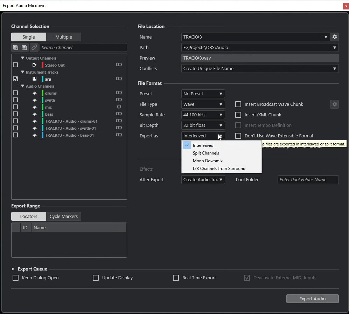Click the Broadcast Wave Chunk settings gear
The image size is (349, 314).
point(334,104)
